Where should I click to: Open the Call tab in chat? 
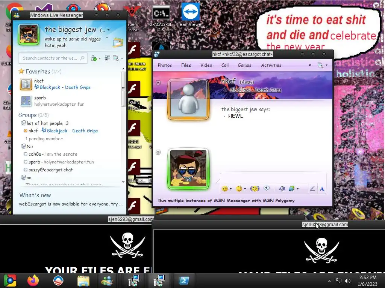pyautogui.click(x=225, y=65)
